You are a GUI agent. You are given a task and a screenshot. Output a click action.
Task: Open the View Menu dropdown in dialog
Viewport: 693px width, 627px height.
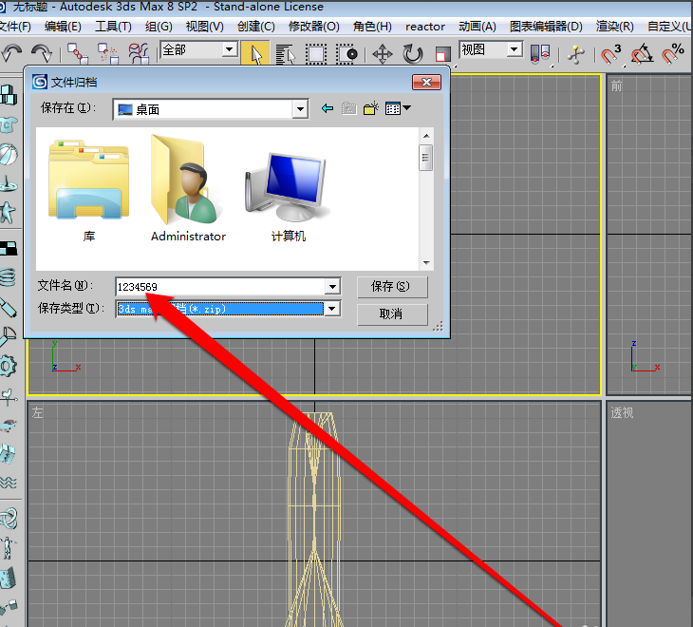[398, 108]
